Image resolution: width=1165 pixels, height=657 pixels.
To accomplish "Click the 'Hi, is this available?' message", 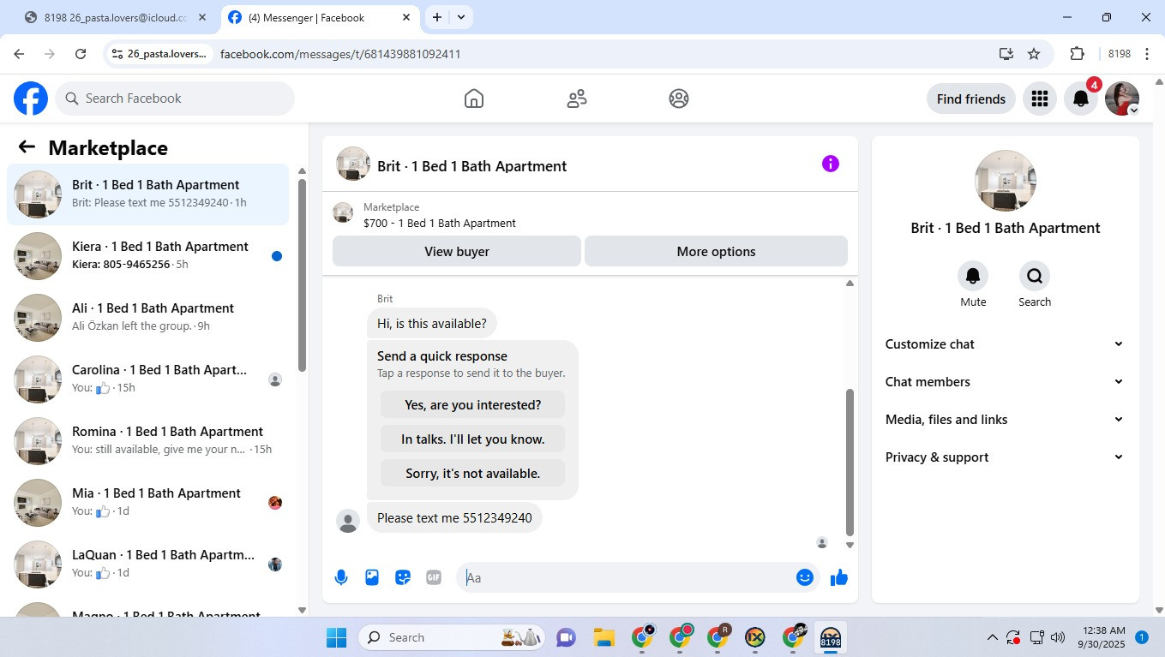I will click(x=432, y=324).
